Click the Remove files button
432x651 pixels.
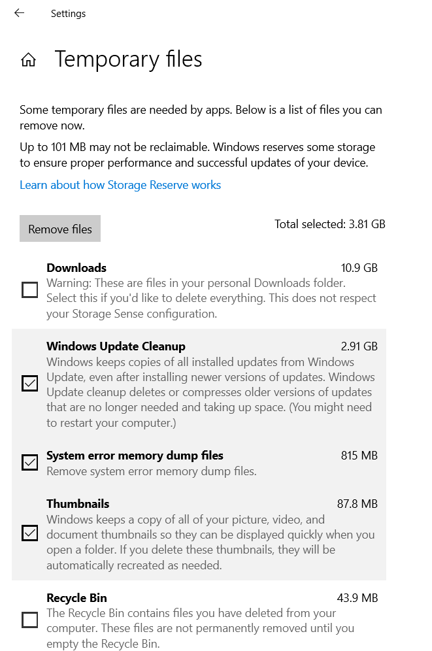[60, 228]
